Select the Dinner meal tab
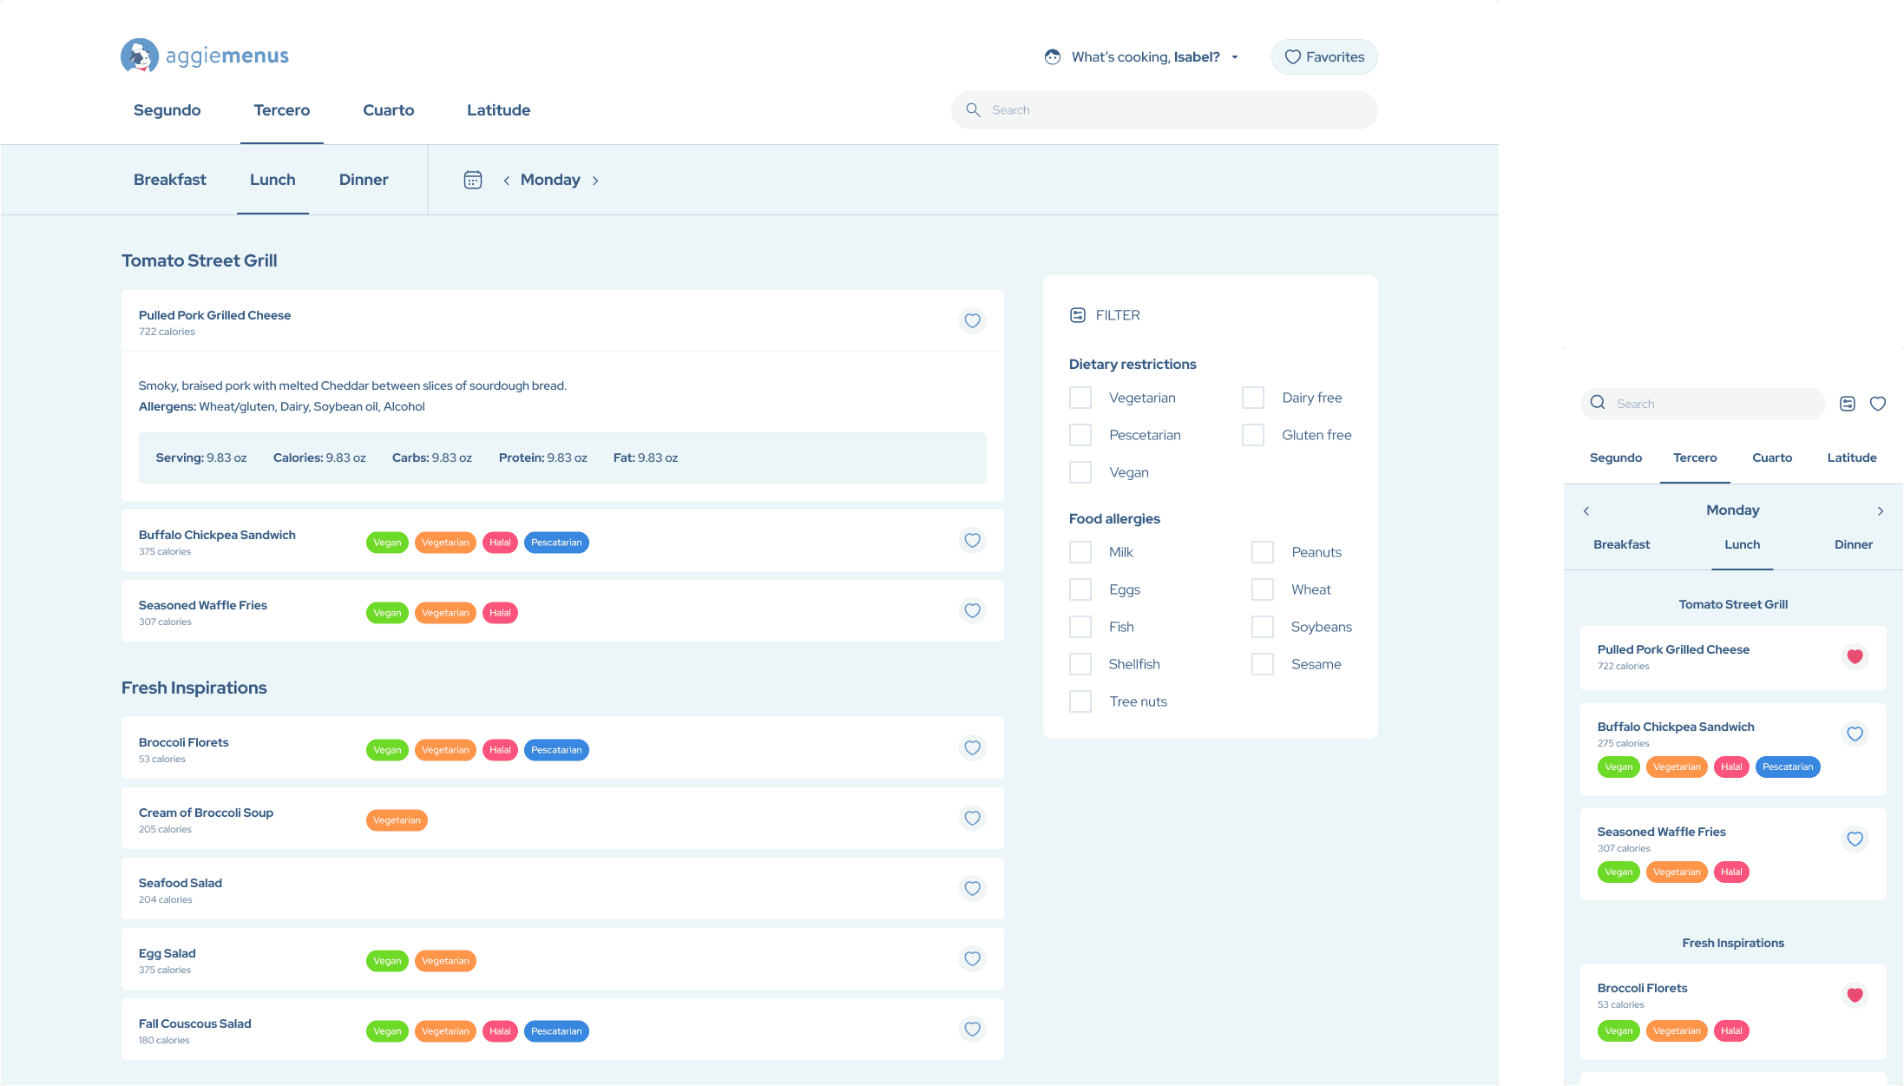Image resolution: width=1904 pixels, height=1086 pixels. (x=364, y=180)
